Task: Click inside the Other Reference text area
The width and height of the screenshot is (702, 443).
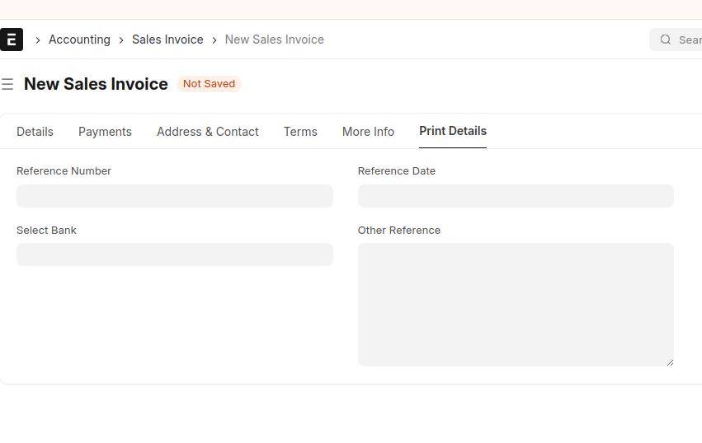Action: pyautogui.click(x=516, y=304)
